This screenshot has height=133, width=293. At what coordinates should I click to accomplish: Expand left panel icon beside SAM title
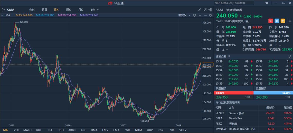pos(3,10)
